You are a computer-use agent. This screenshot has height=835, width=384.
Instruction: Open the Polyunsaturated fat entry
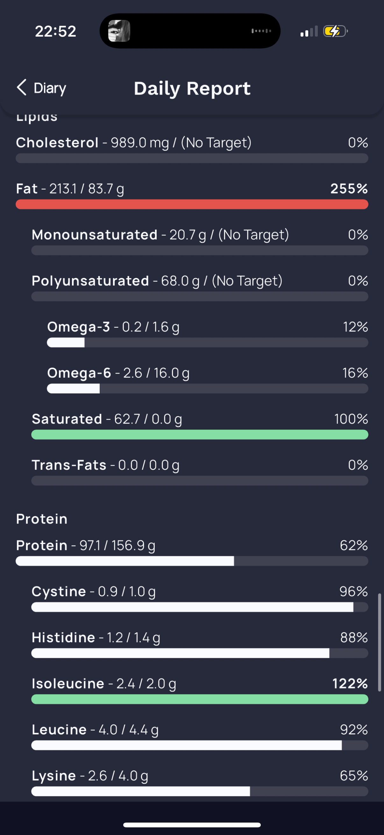[x=200, y=287]
